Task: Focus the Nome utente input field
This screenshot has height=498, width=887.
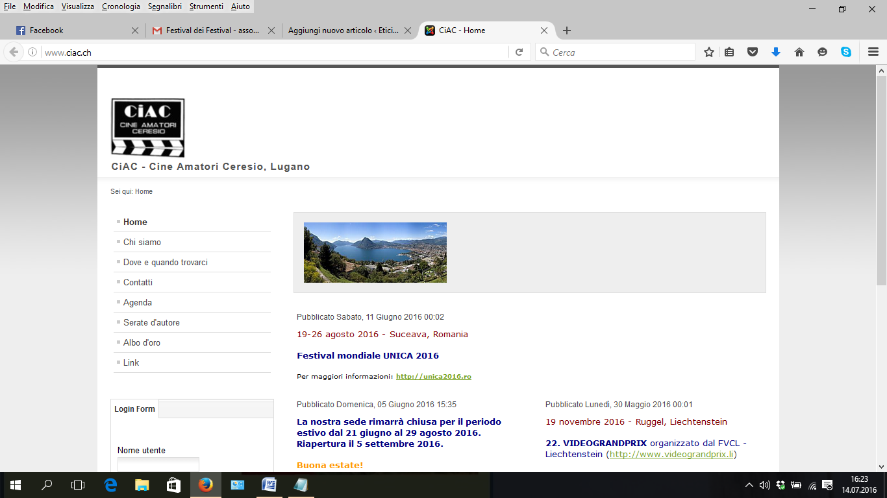Action: (158, 464)
